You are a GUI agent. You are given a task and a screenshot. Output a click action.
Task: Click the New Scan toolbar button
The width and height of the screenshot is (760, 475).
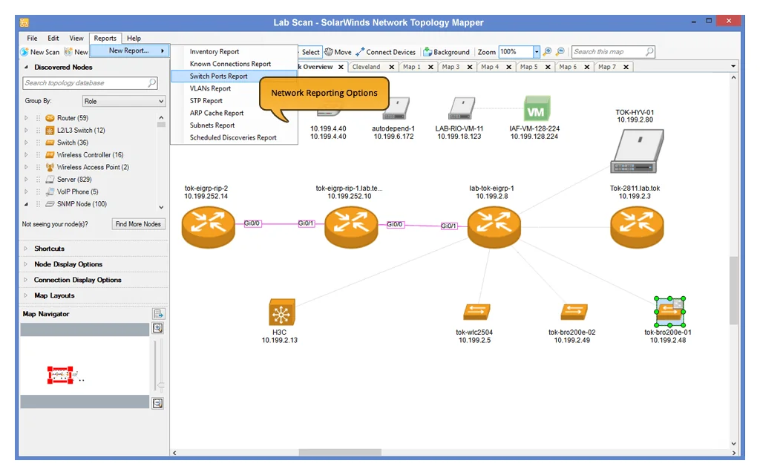pyautogui.click(x=39, y=52)
